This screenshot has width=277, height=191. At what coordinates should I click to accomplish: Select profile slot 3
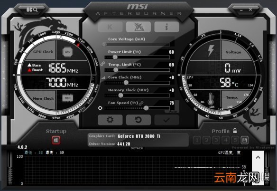click(x=216, y=140)
